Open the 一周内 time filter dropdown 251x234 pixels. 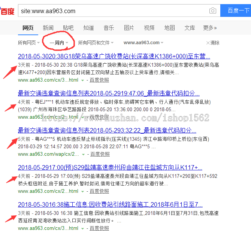pos(59,43)
